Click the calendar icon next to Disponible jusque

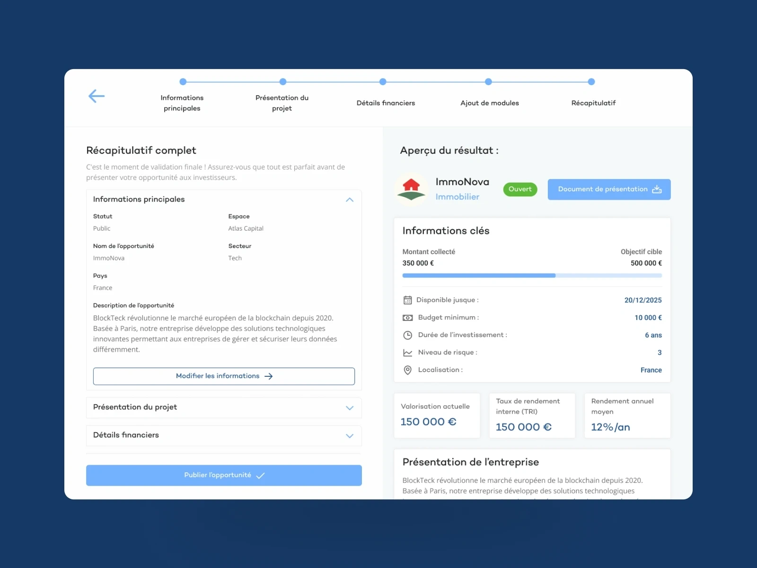click(x=407, y=300)
